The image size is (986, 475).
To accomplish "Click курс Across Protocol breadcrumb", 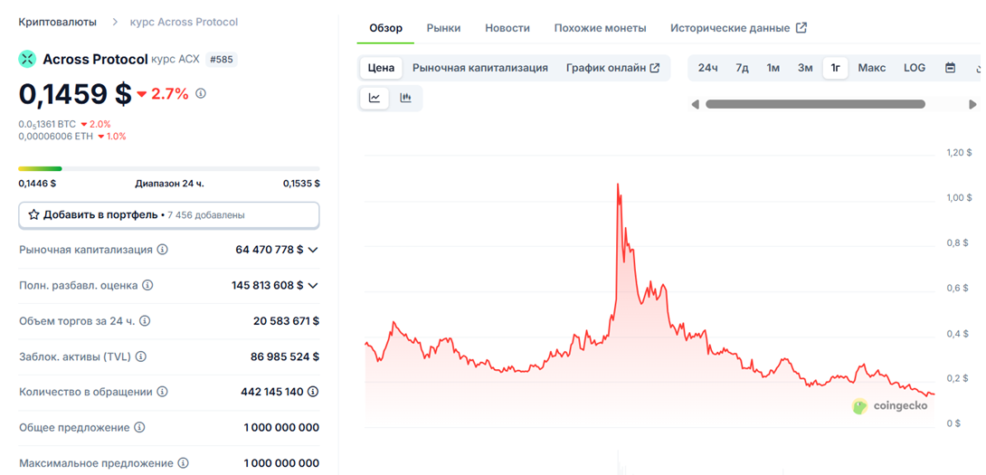I will pyautogui.click(x=184, y=22).
